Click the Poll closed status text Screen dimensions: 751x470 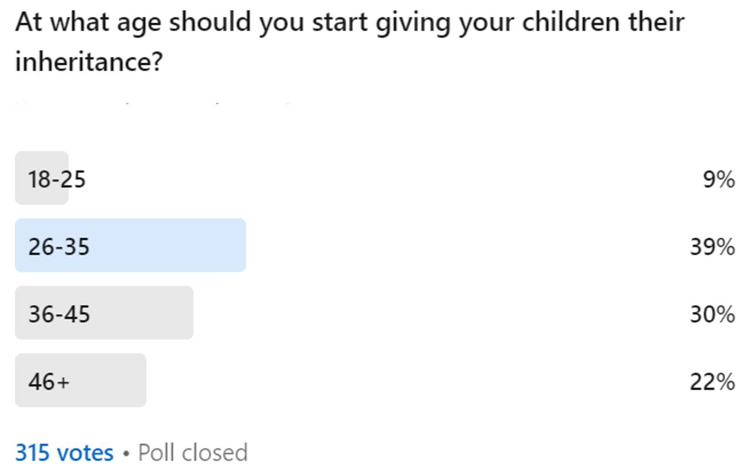tap(193, 453)
